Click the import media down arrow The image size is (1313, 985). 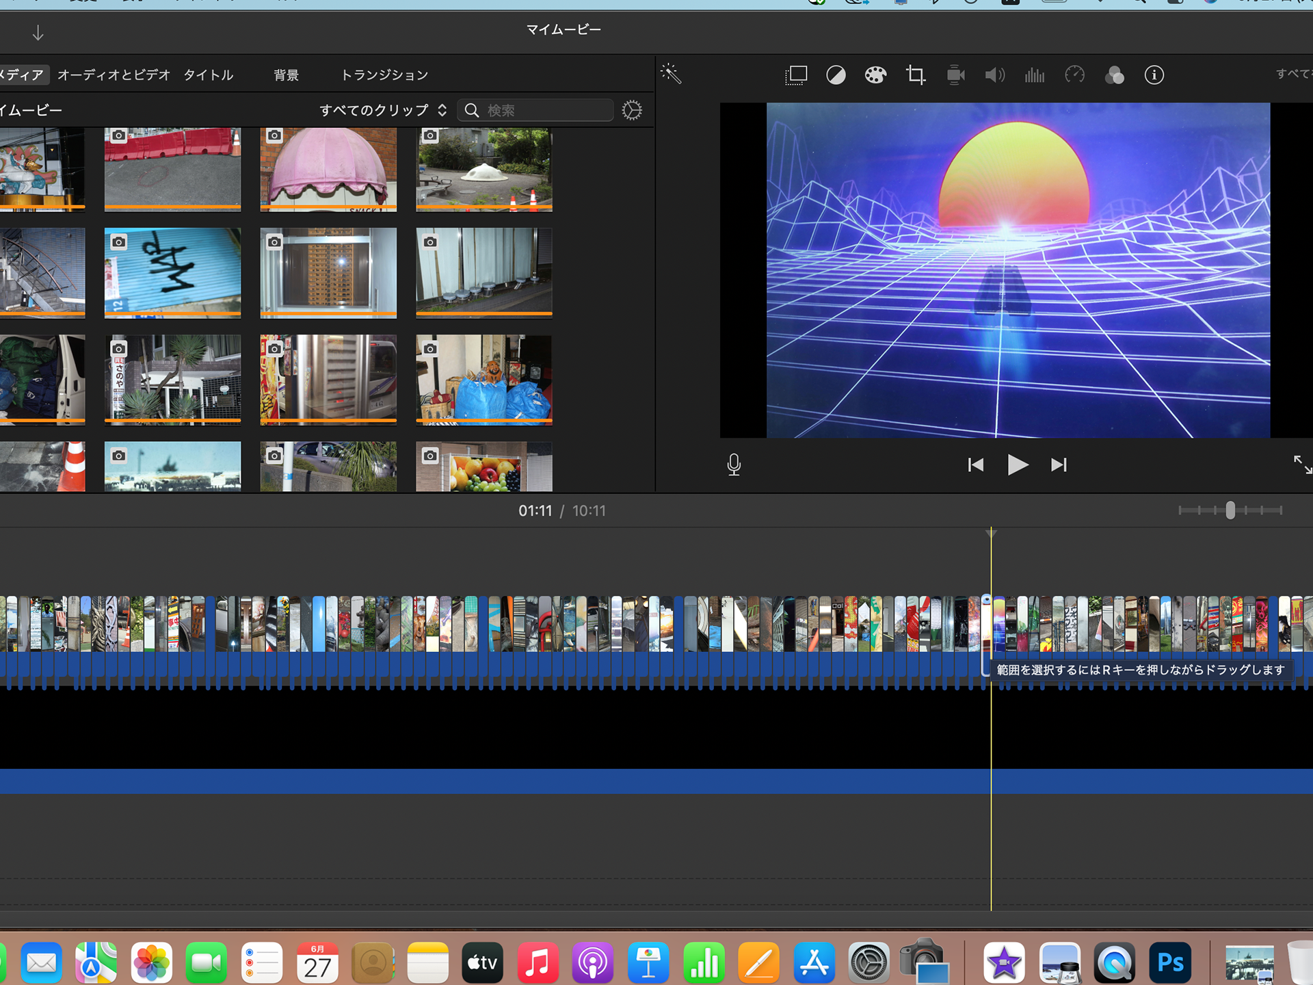tap(38, 33)
